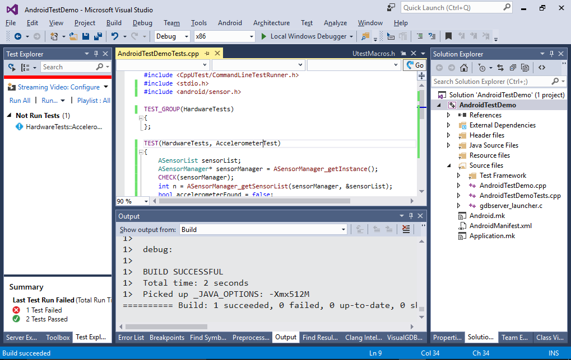Screen dimensions: 571x360
Task: Switch to the Breakpoints tab
Action: (167, 338)
